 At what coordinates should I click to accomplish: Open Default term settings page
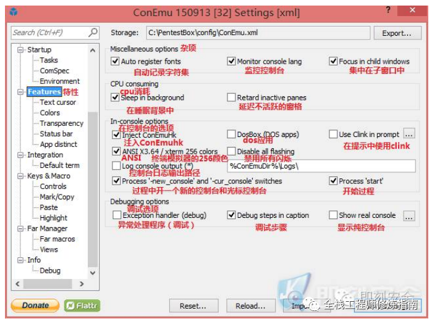click(59, 165)
